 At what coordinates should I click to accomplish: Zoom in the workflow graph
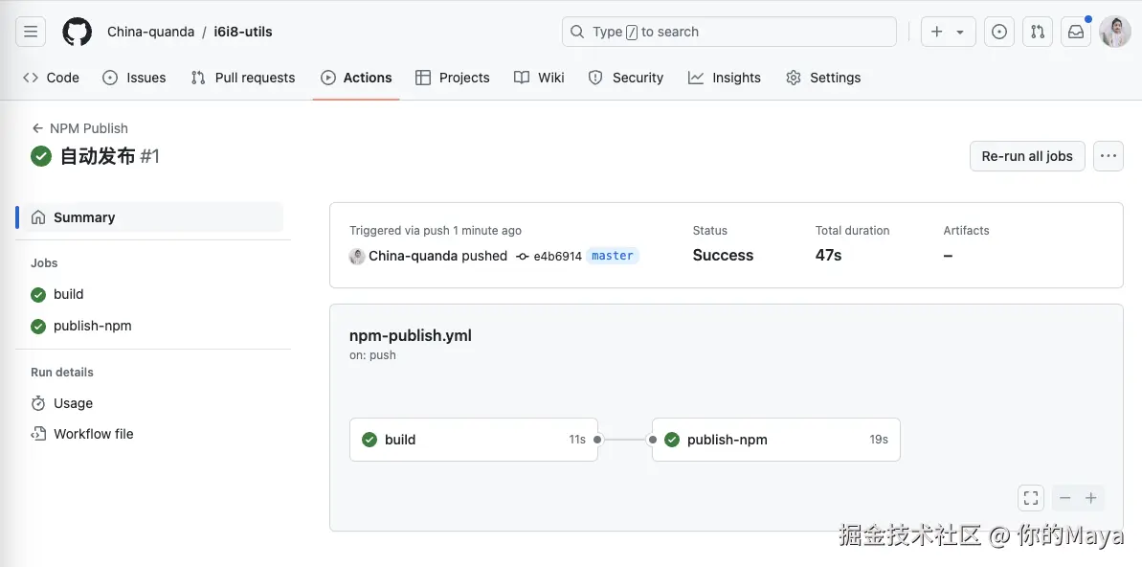[x=1091, y=498]
